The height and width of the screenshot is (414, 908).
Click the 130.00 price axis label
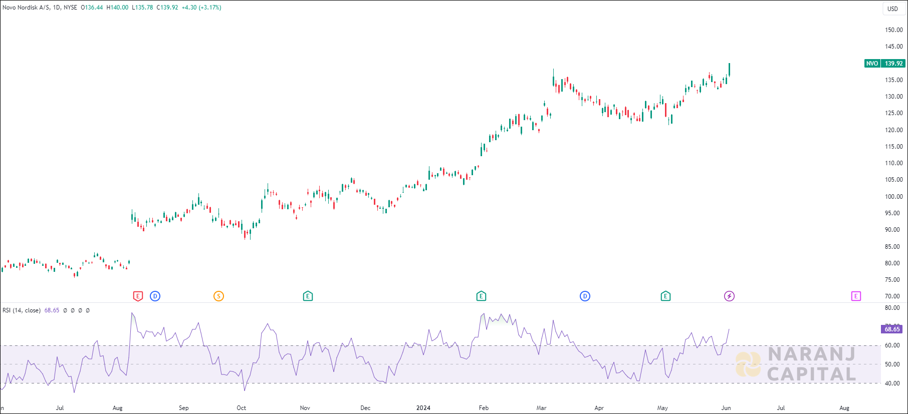click(893, 97)
